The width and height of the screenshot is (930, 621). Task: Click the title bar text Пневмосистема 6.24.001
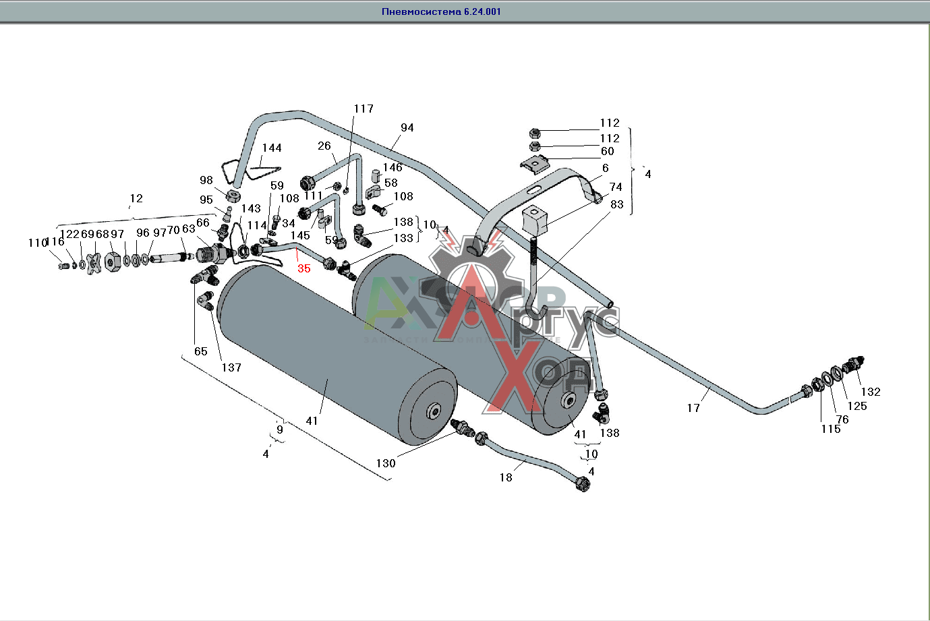441,11
